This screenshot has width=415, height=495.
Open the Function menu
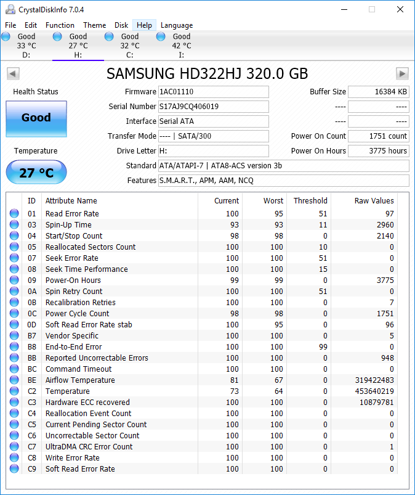click(x=60, y=25)
